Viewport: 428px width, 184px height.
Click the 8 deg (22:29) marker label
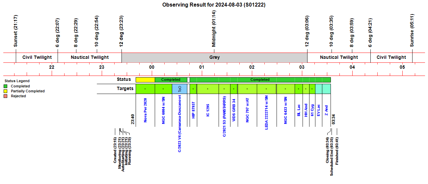(76, 33)
